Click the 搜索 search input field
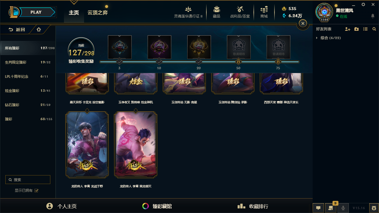379x213 pixels. coord(28,180)
